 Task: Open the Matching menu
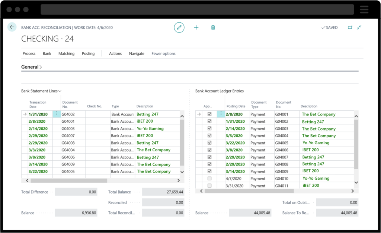(66, 54)
